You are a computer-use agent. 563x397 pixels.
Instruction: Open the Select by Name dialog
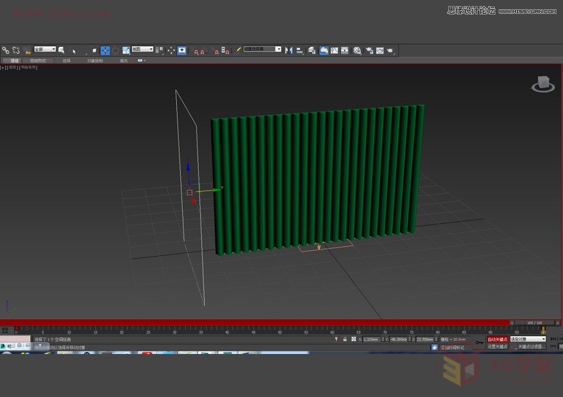(x=61, y=50)
